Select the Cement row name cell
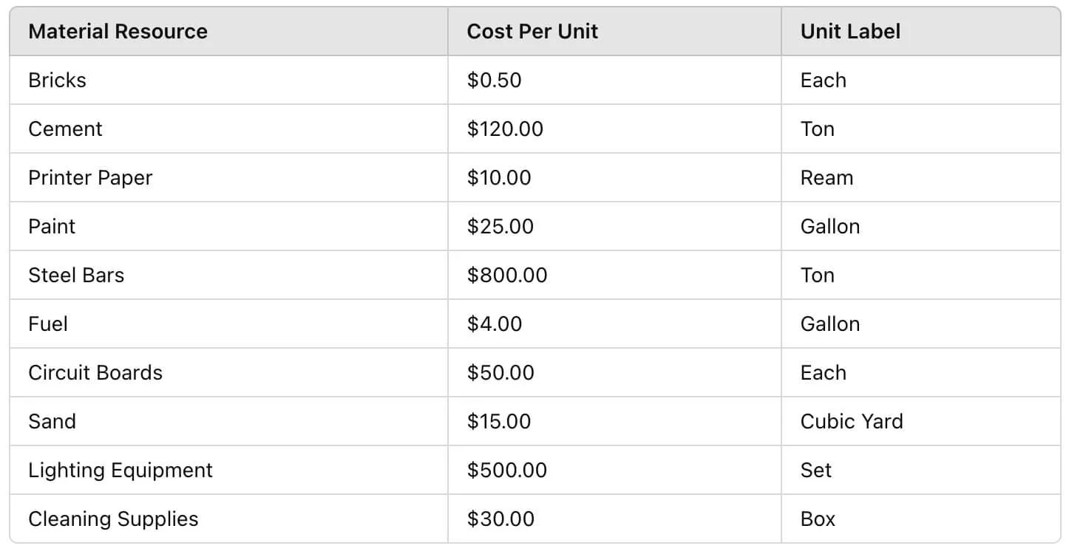The height and width of the screenshot is (554, 1069). click(66, 129)
